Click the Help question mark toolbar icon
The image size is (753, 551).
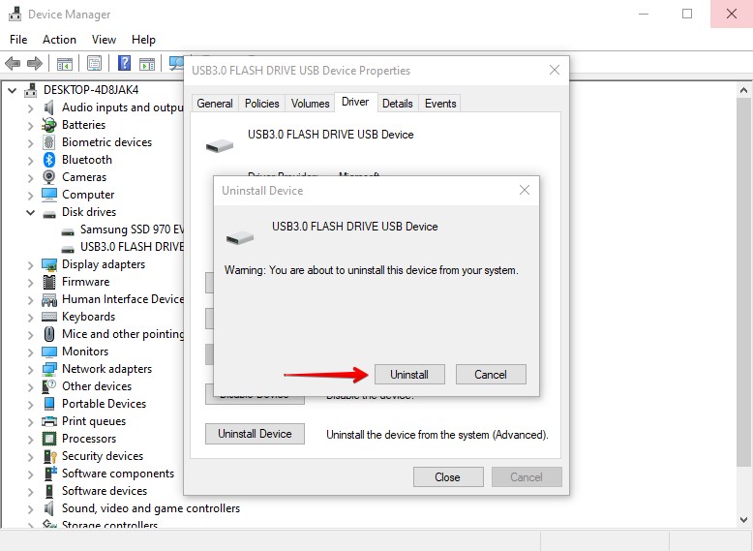(x=124, y=63)
